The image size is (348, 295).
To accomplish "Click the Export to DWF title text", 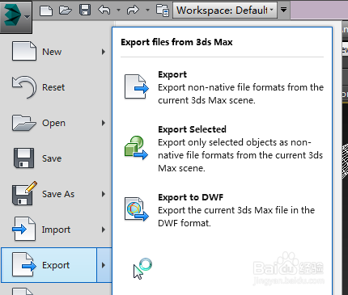I will point(191,197).
